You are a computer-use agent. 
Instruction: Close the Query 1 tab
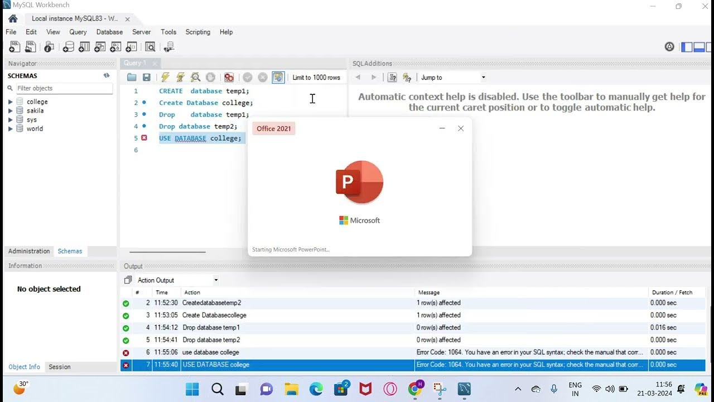coord(155,63)
